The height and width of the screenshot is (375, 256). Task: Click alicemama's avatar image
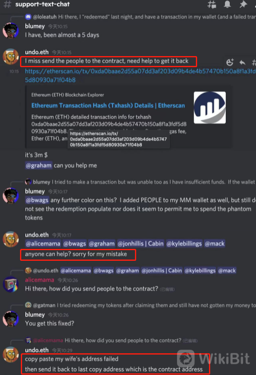point(11,285)
